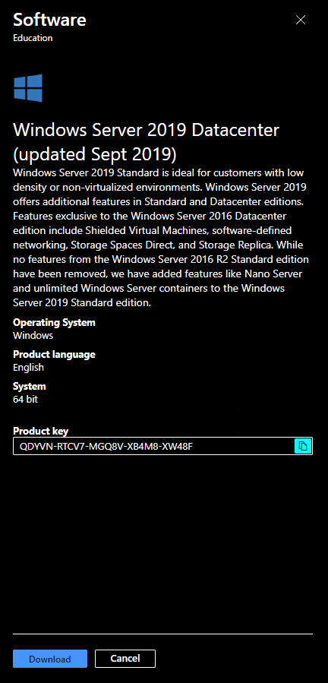
Task: Click the Operating System label
Action: pyautogui.click(x=54, y=323)
